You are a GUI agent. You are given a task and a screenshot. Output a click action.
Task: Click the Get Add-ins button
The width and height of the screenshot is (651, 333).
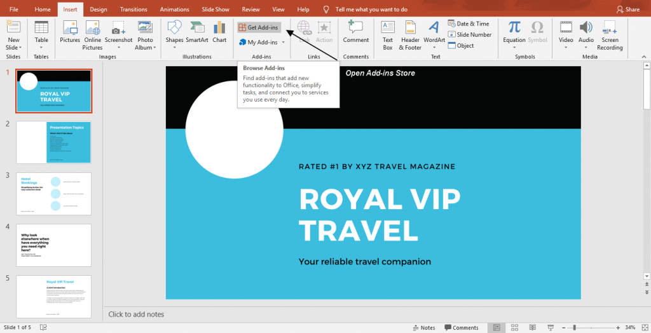259,27
